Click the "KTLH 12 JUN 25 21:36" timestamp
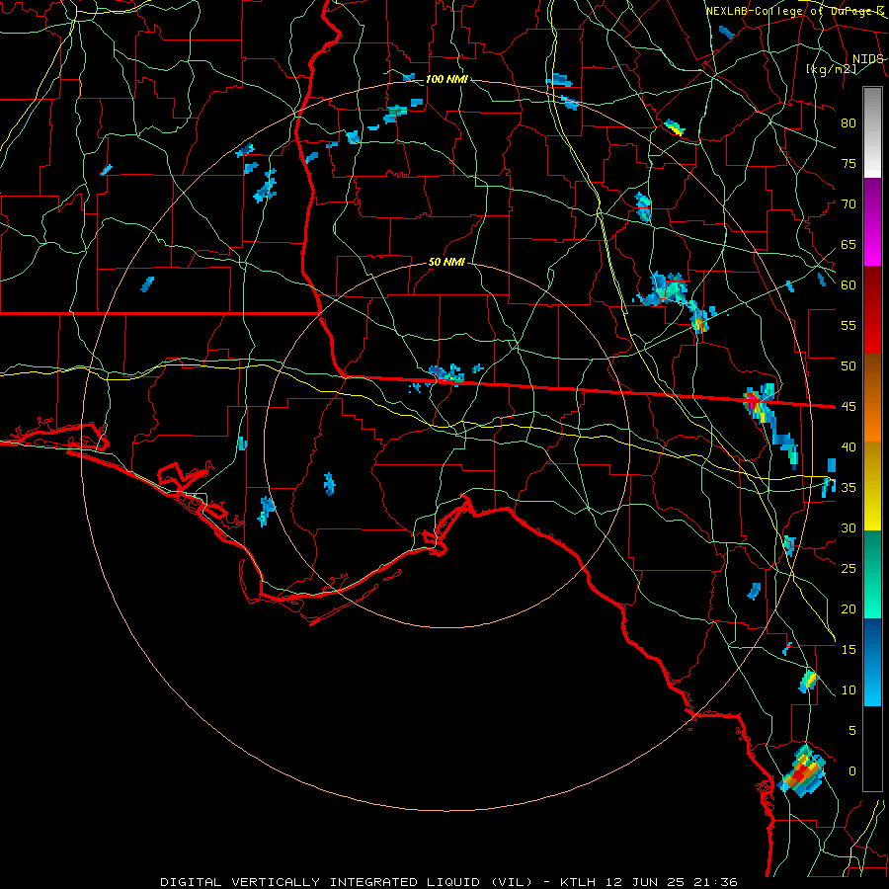 pos(649,882)
